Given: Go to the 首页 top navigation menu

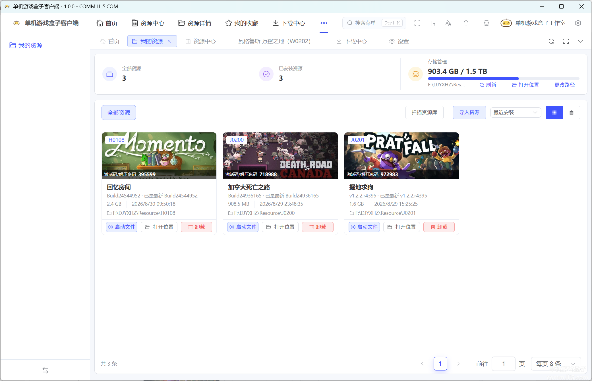Looking at the screenshot, I should (x=107, y=23).
